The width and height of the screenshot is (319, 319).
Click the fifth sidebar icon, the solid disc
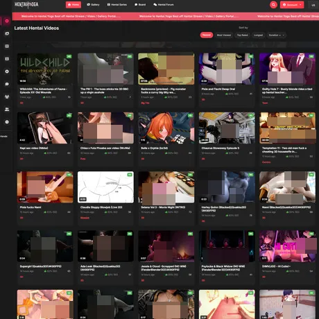coord(7,71)
